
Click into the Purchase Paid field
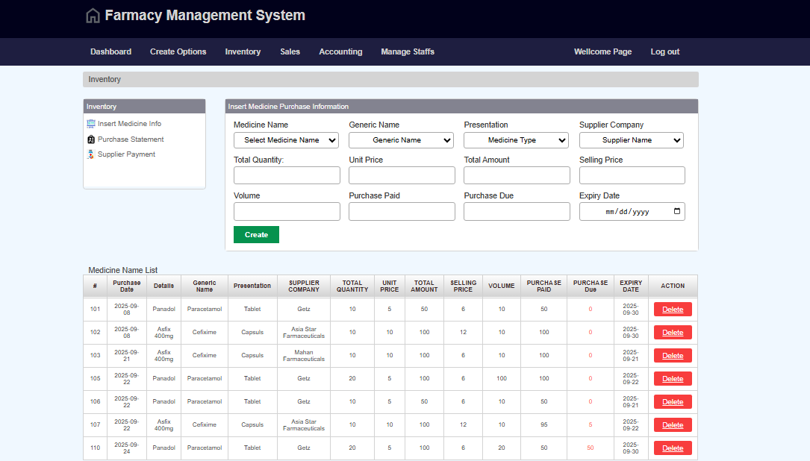tap(402, 212)
